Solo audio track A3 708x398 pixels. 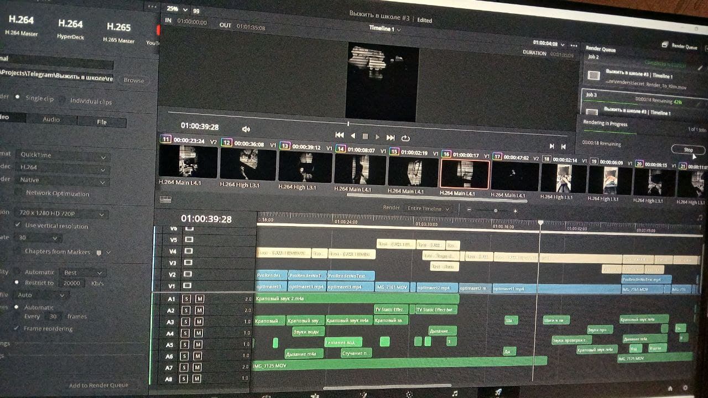click(x=186, y=322)
